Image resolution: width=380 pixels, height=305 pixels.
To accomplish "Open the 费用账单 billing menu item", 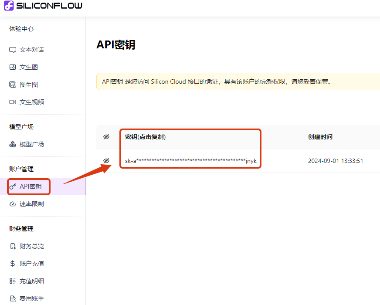I will point(27,298).
